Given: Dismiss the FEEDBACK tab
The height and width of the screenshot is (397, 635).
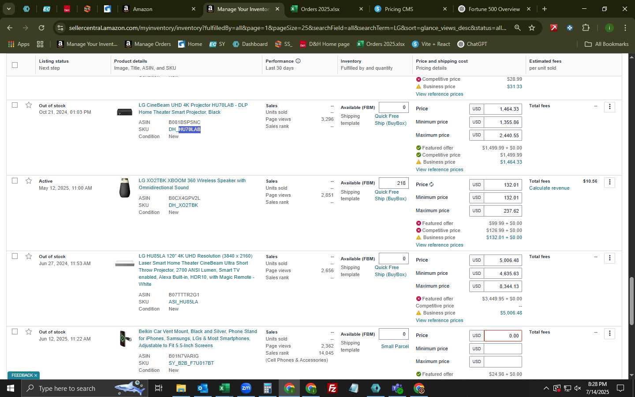Looking at the screenshot, I should click(x=36, y=375).
